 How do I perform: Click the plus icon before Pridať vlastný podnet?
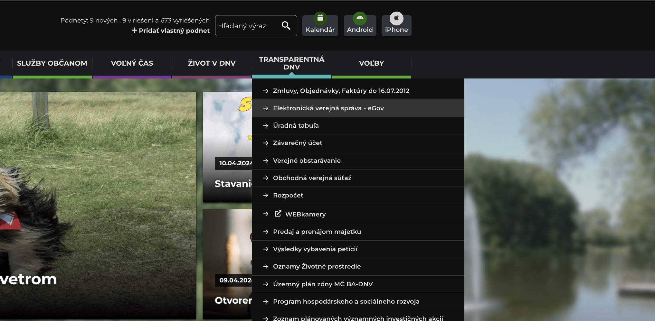tap(134, 30)
